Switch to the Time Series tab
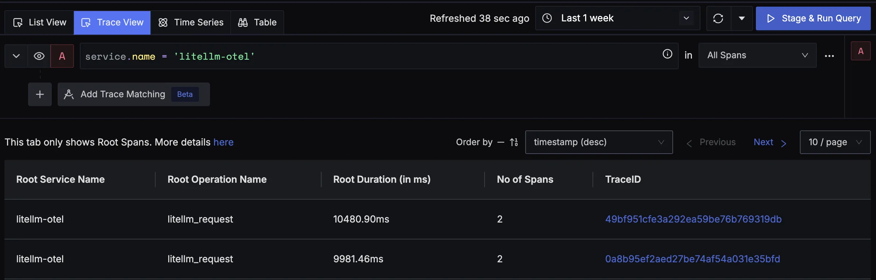Viewport: 876px width, 280px height. [191, 22]
